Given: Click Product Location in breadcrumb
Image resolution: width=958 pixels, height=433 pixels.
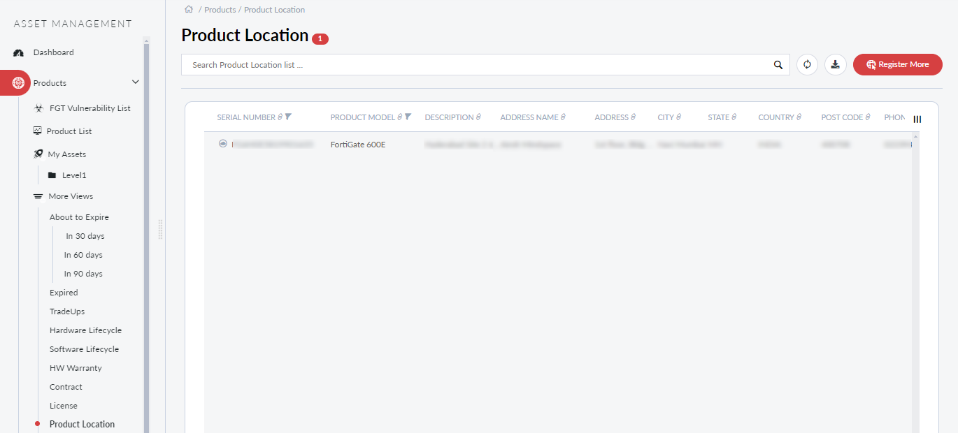Looking at the screenshot, I should click(274, 10).
